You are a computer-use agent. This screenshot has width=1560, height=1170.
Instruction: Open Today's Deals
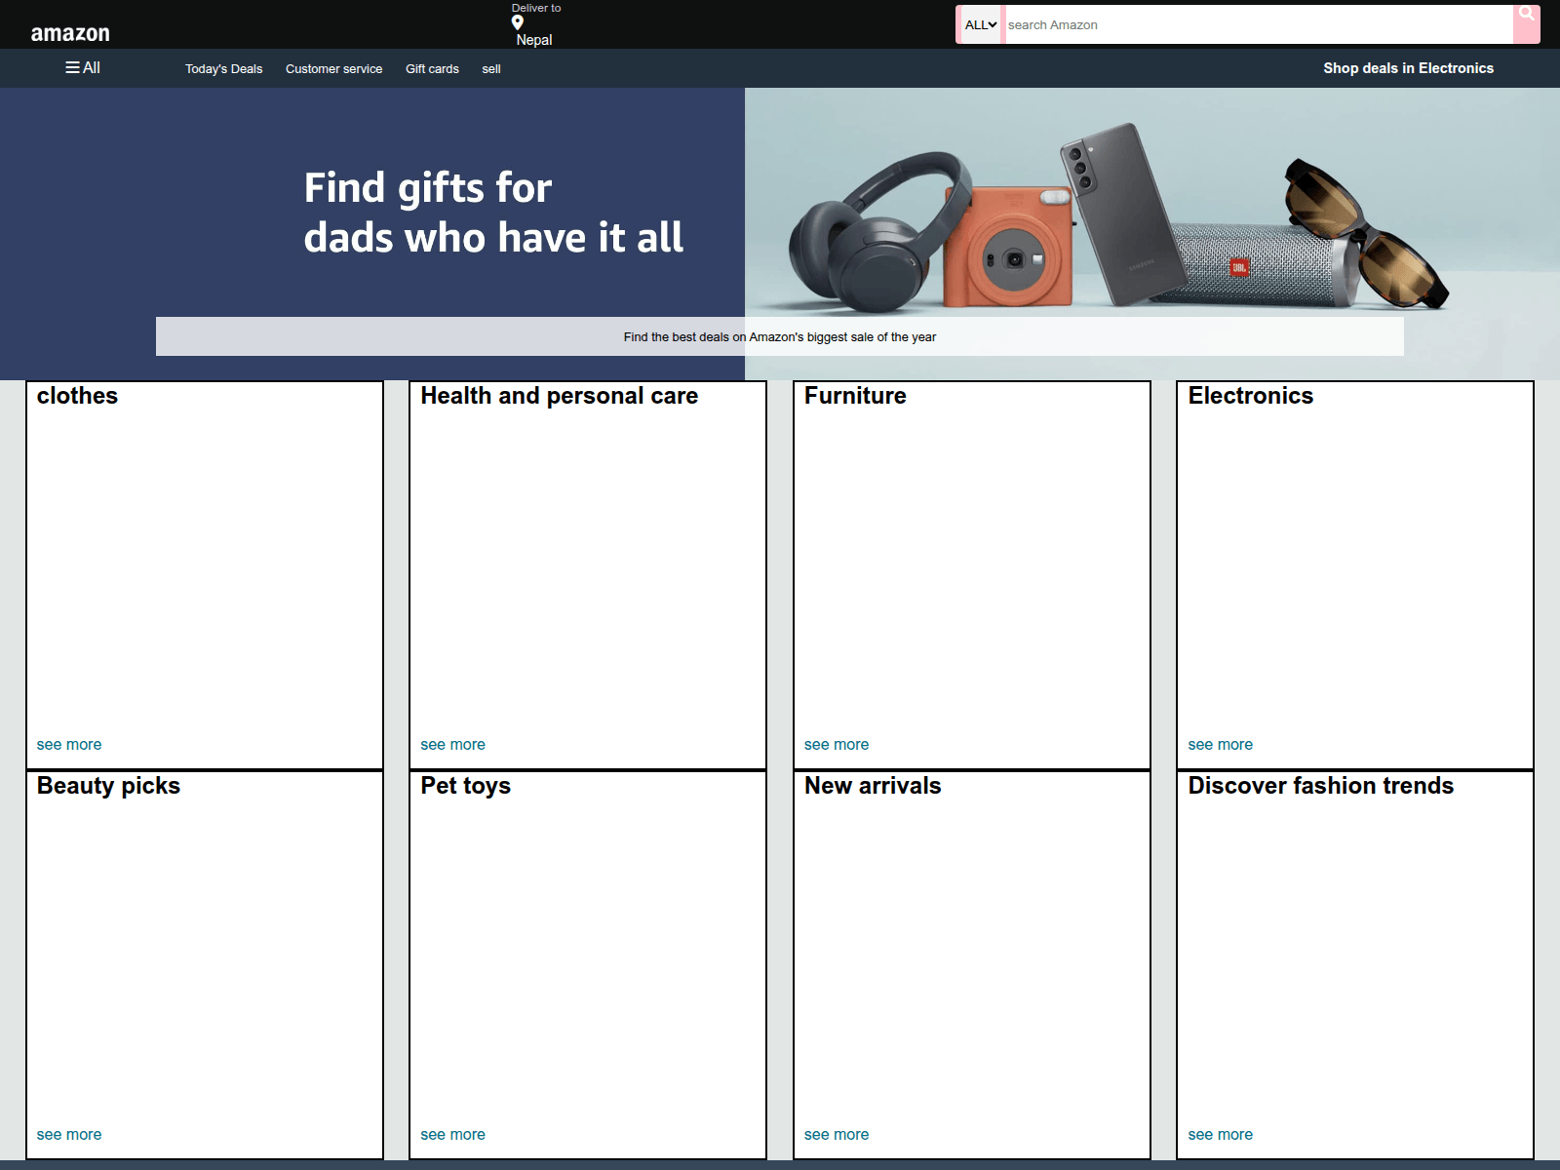pos(224,69)
